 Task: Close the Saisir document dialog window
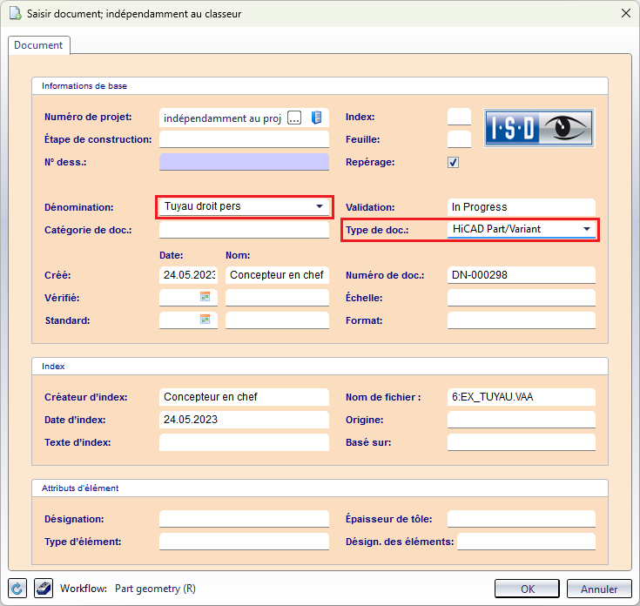click(623, 14)
